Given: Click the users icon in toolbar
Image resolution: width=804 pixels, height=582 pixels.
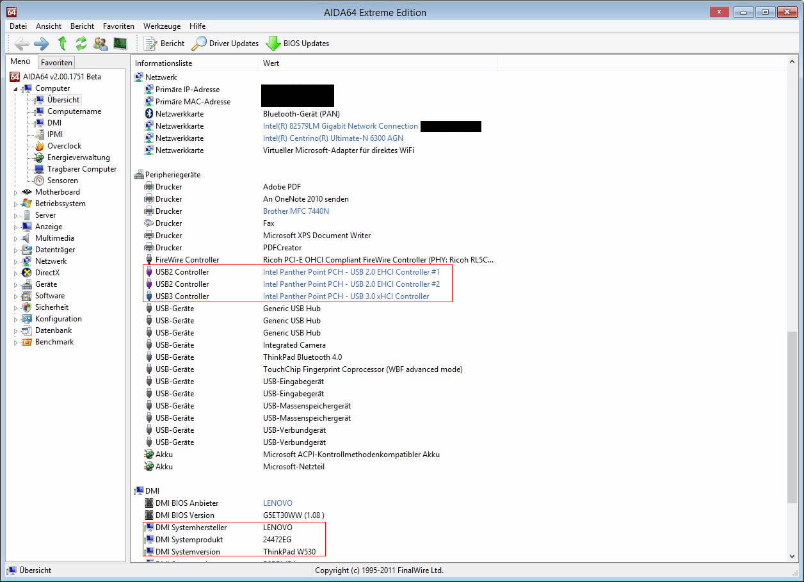Looking at the screenshot, I should pyautogui.click(x=100, y=44).
